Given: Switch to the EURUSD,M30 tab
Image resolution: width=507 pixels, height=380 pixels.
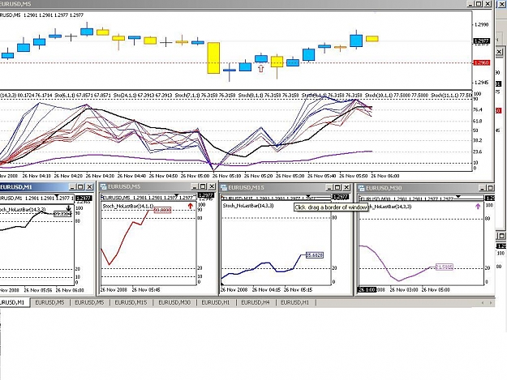Looking at the screenshot, I should click(174, 302).
